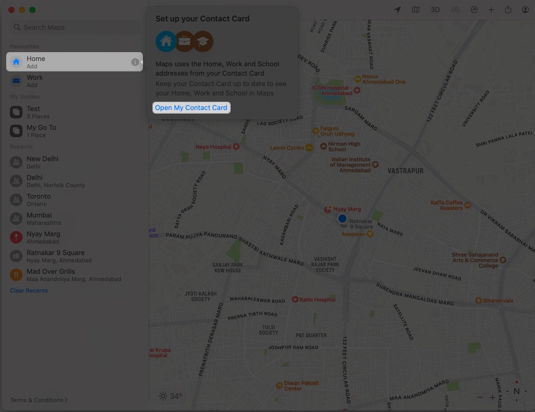The image size is (535, 412).
Task: Click inside the Search Maps field
Action: coord(75,27)
